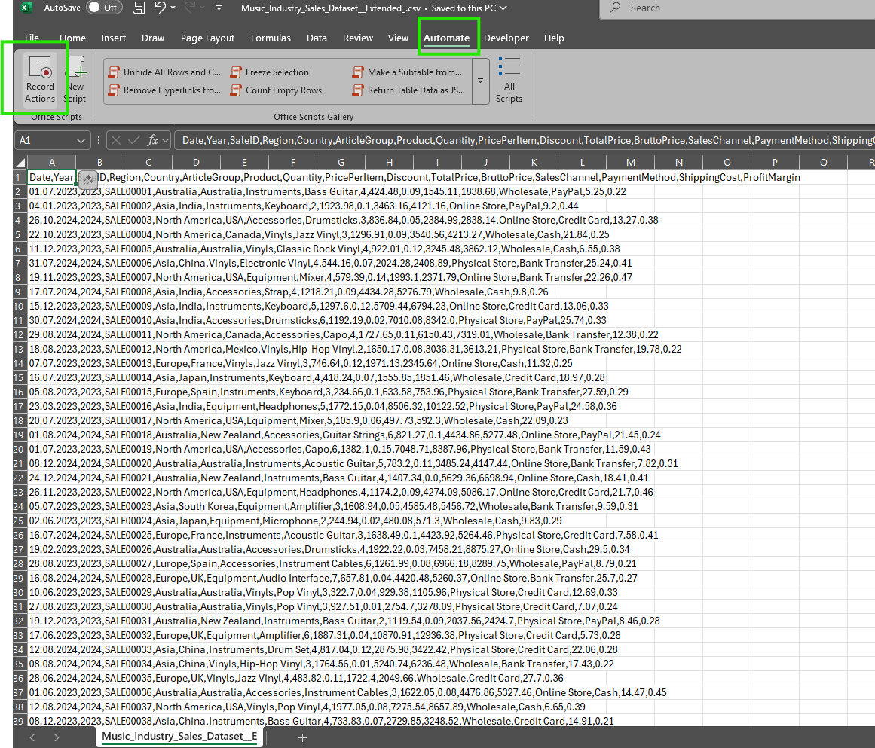
Task: Open the Name Box dropdown arrow
Action: [x=81, y=141]
